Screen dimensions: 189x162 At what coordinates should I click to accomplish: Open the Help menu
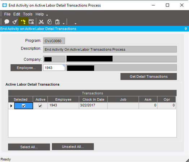tap(40, 14)
